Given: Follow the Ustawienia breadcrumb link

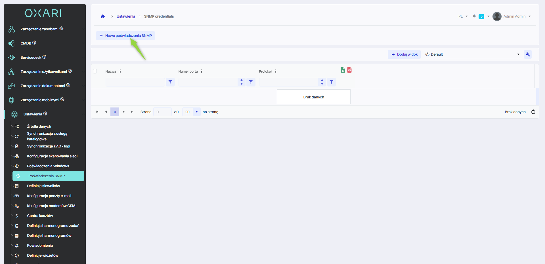Looking at the screenshot, I should point(126,16).
